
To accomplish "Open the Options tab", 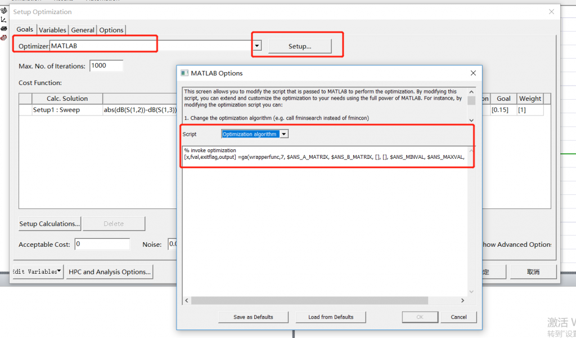I will 111,30.
